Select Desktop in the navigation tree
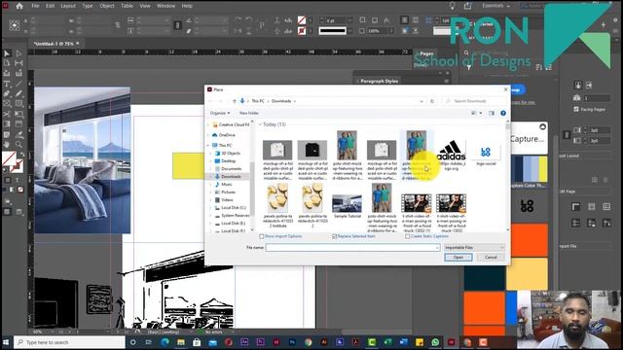 click(x=229, y=161)
